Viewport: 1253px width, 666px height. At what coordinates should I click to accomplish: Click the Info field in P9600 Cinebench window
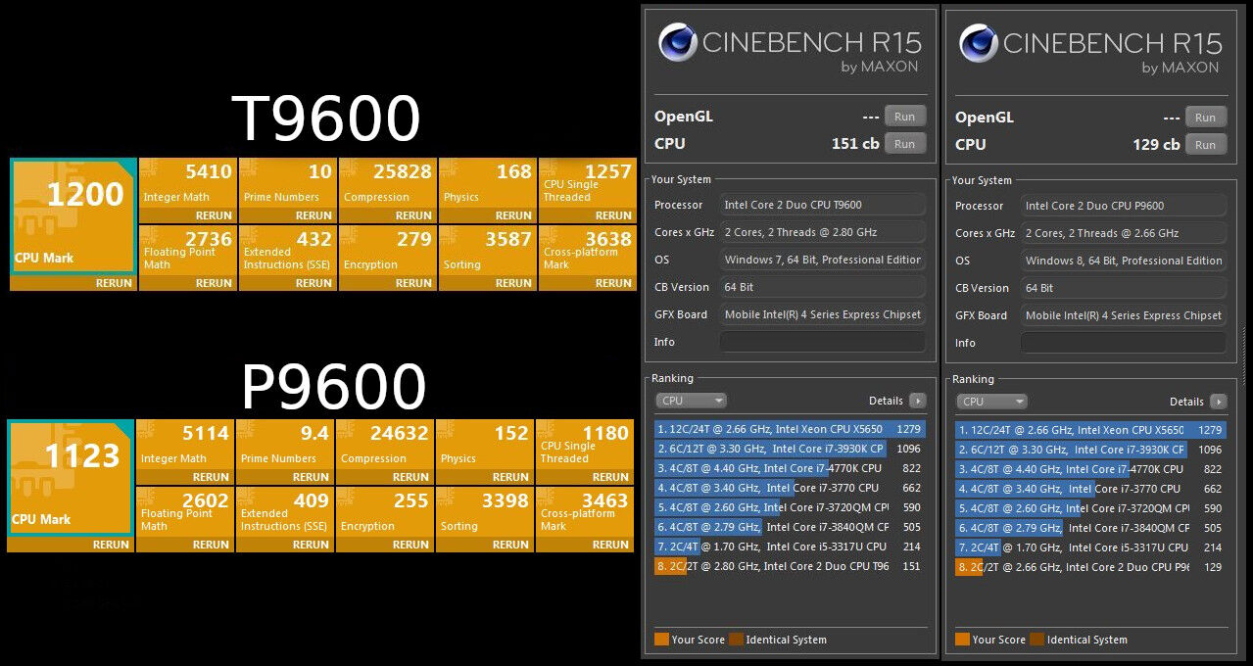click(x=1123, y=343)
